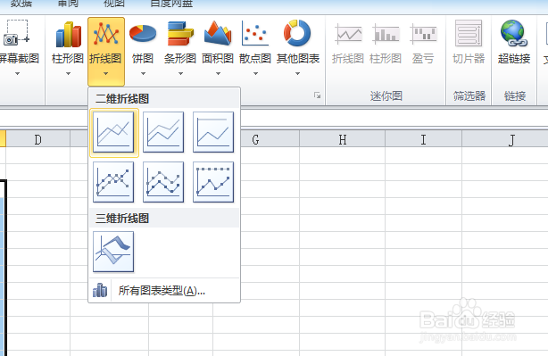Open the Charts group dialog launcher
This screenshot has height=356, width=548.
[x=317, y=95]
